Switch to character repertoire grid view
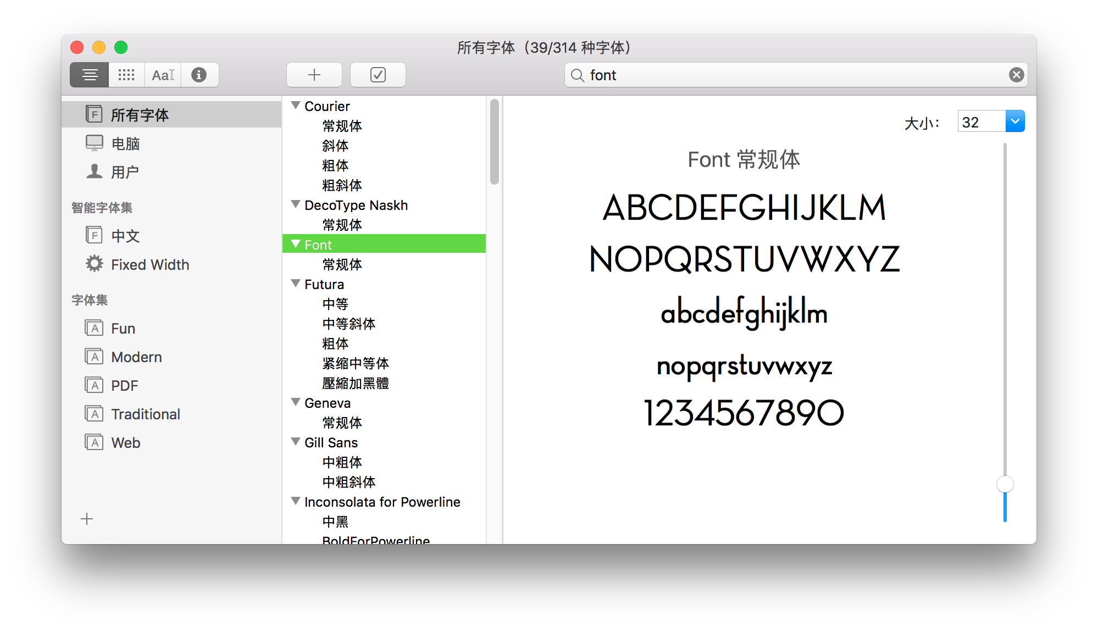This screenshot has height=632, width=1098. 126,75
